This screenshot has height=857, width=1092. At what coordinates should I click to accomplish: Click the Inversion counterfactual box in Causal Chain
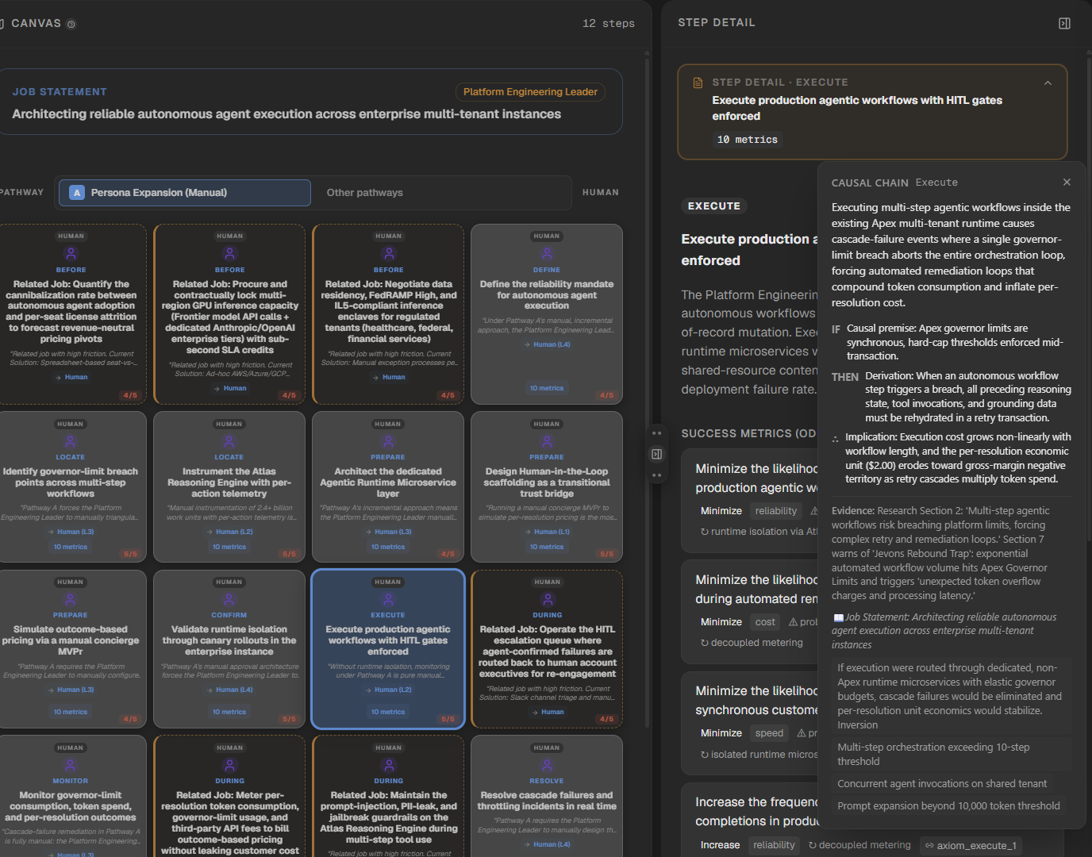click(952, 697)
